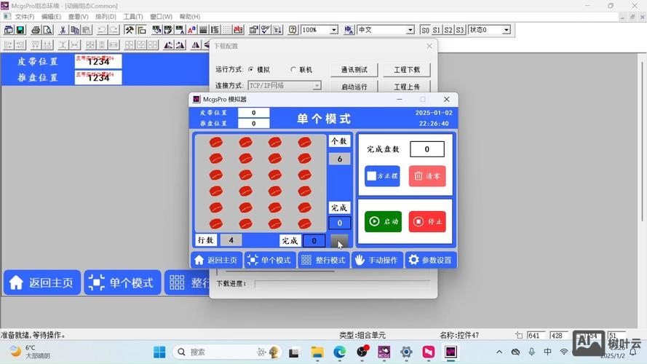Viewport: 647px width, 364px height.
Task: Click simulator 返回主页 home tab
Action: 217,260
